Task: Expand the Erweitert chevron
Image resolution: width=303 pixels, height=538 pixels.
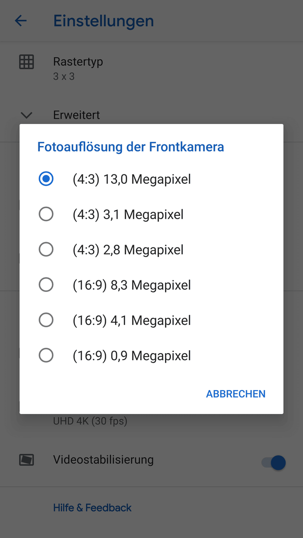Action: pyautogui.click(x=26, y=115)
